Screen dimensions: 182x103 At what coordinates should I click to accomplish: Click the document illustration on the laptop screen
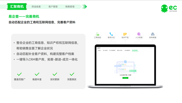click(x=125, y=67)
